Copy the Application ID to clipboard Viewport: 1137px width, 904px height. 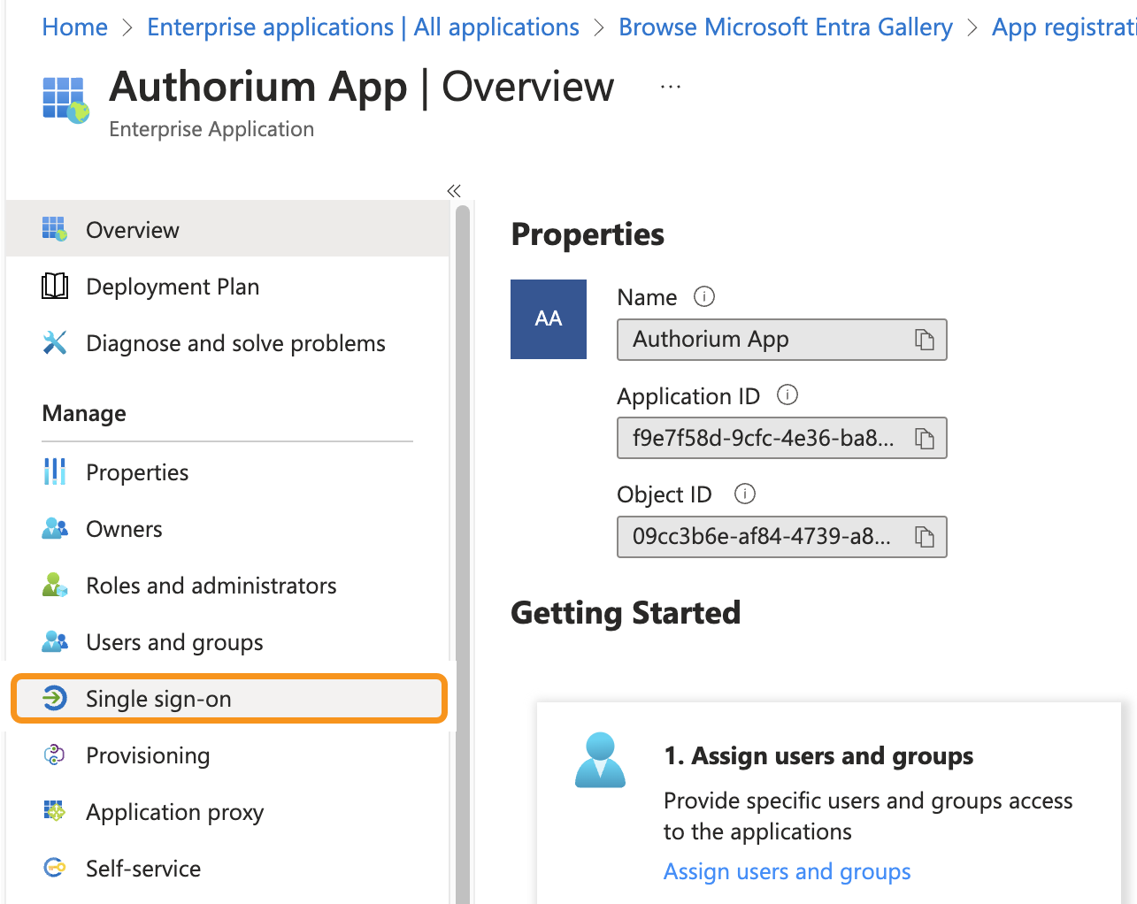click(x=924, y=439)
